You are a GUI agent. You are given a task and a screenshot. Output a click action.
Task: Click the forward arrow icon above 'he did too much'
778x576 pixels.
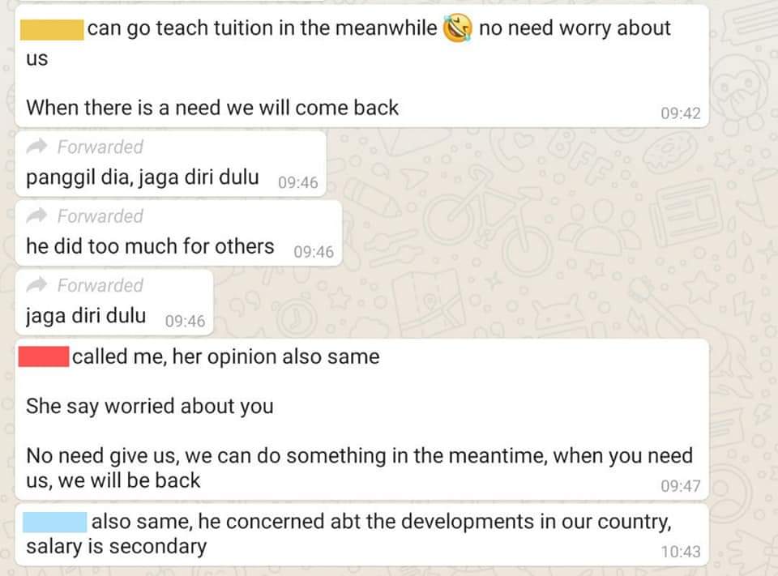click(36, 215)
